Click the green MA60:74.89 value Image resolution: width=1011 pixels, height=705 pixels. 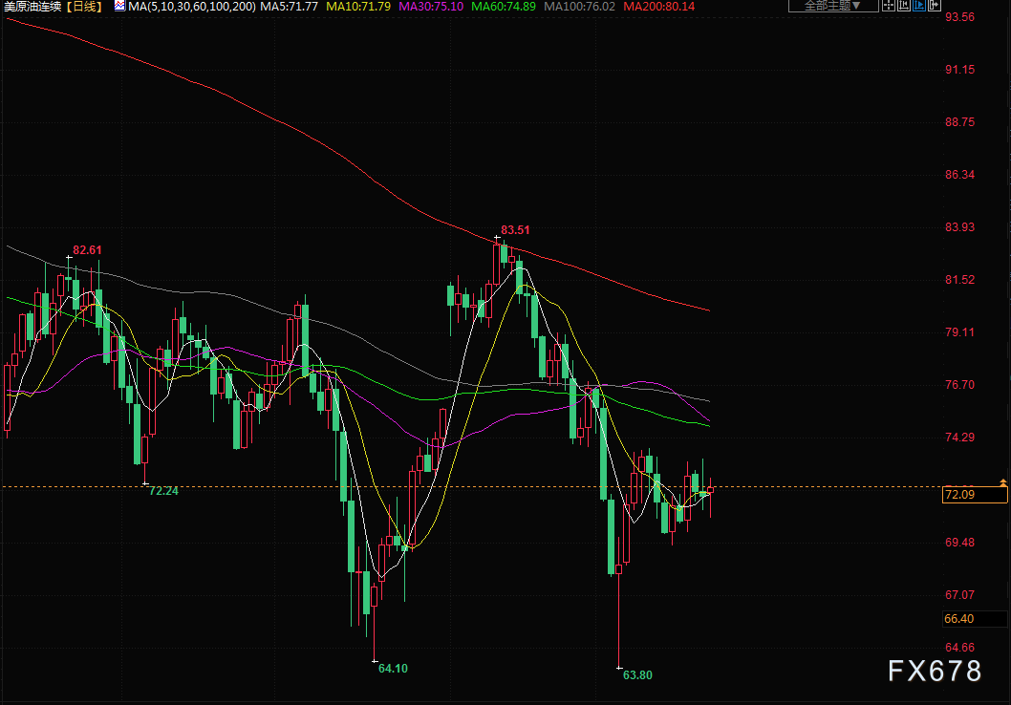click(504, 7)
